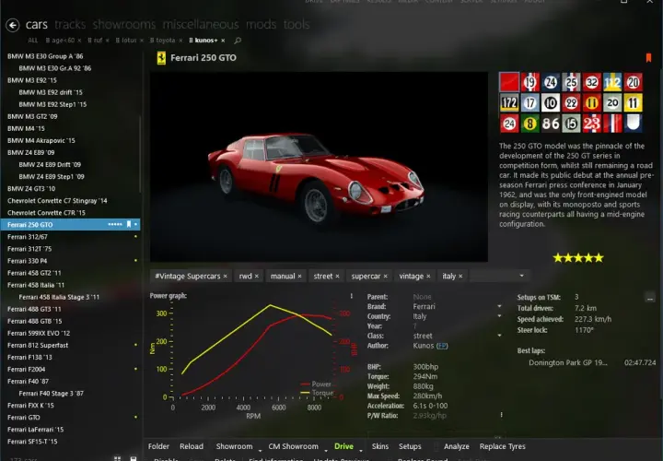The width and height of the screenshot is (663, 461).
Task: Switch to the lotus filter tab
Action: point(129,41)
